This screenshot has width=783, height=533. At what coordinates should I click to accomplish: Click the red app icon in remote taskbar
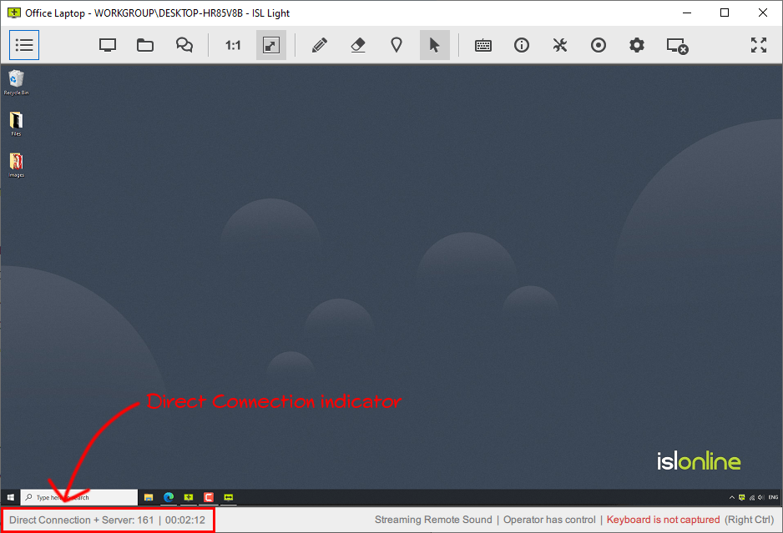click(x=209, y=497)
